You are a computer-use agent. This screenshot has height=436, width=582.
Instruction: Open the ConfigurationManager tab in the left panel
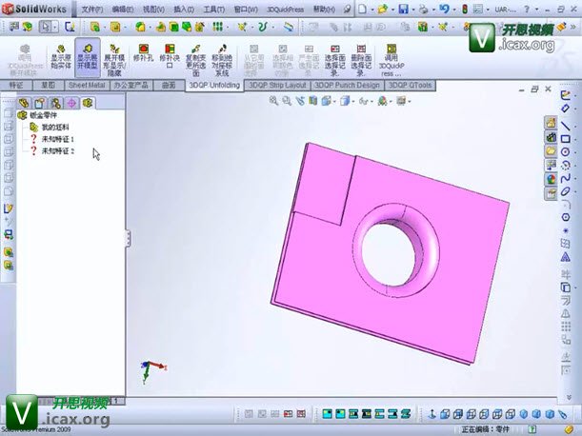55,103
